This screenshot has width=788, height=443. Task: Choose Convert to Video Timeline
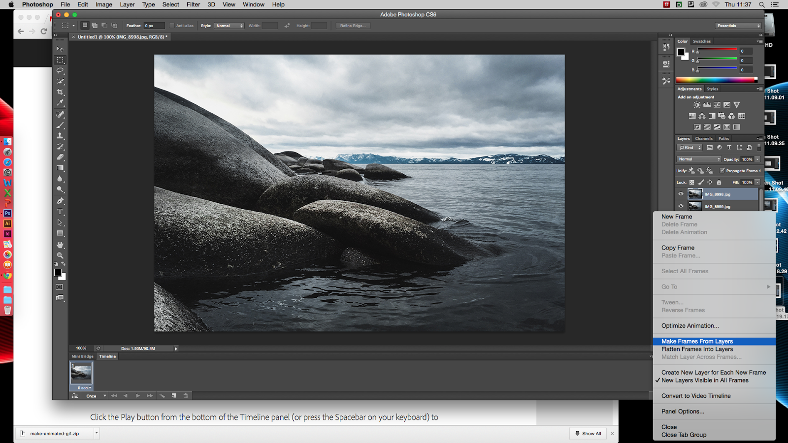pos(696,396)
